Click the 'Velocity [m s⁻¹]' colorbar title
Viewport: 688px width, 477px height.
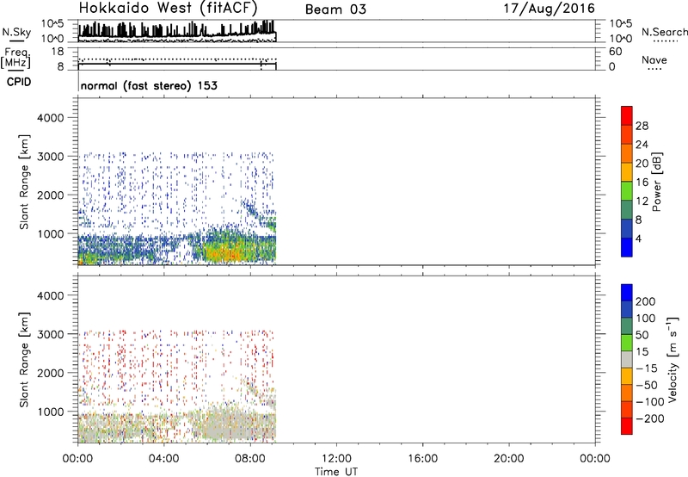673,359
